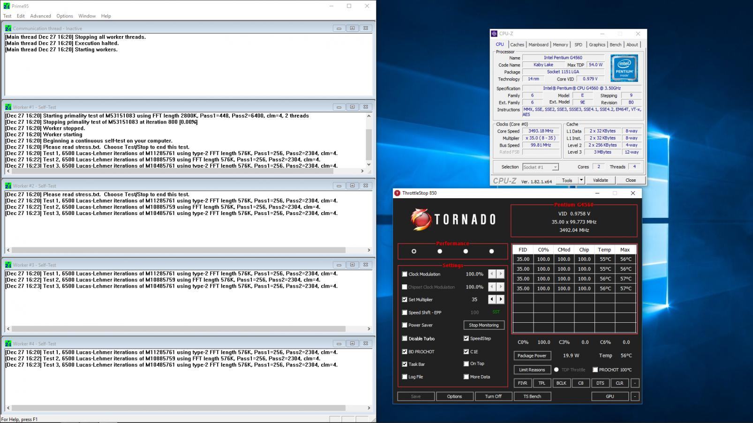
Task: Click the Worker #4 window icon
Action: pyautogui.click(x=8, y=343)
